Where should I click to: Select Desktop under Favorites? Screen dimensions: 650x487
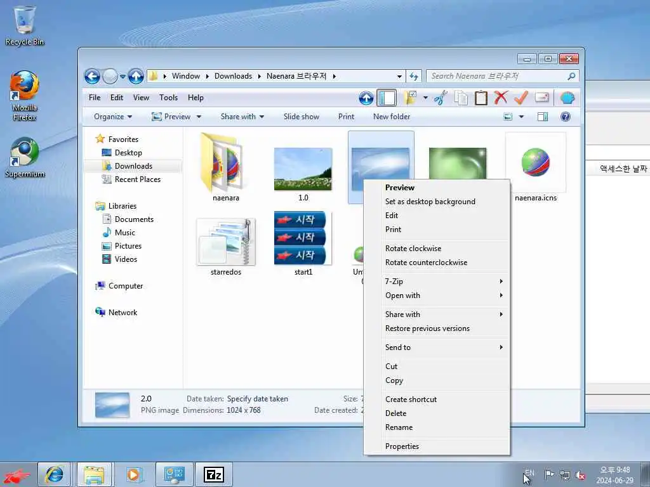click(x=128, y=153)
